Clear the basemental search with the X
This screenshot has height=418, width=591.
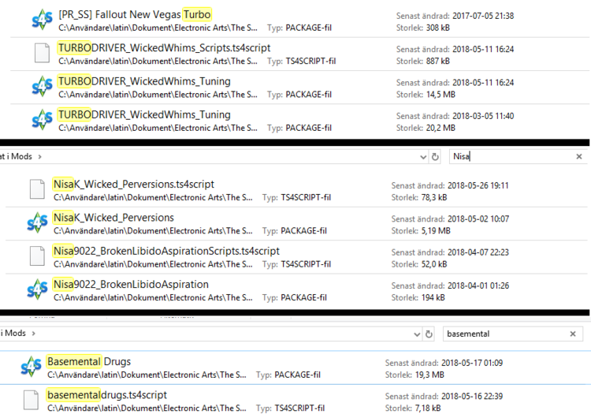click(573, 334)
